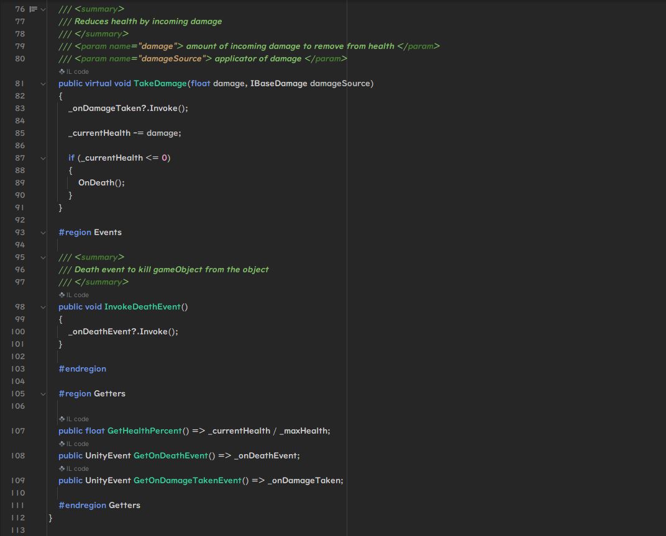Collapse the if block at line 87
The width and height of the screenshot is (666, 536).
point(43,158)
